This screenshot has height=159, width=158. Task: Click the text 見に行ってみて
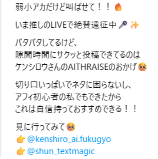(40, 127)
